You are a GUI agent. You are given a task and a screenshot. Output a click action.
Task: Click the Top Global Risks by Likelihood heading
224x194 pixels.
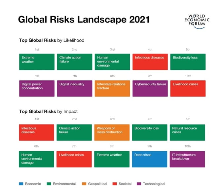click(52, 40)
